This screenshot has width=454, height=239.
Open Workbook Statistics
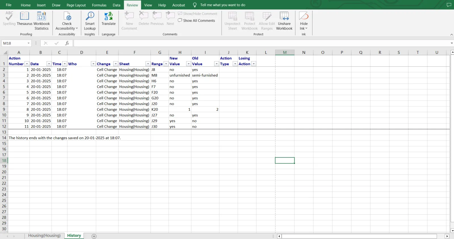pyautogui.click(x=41, y=21)
